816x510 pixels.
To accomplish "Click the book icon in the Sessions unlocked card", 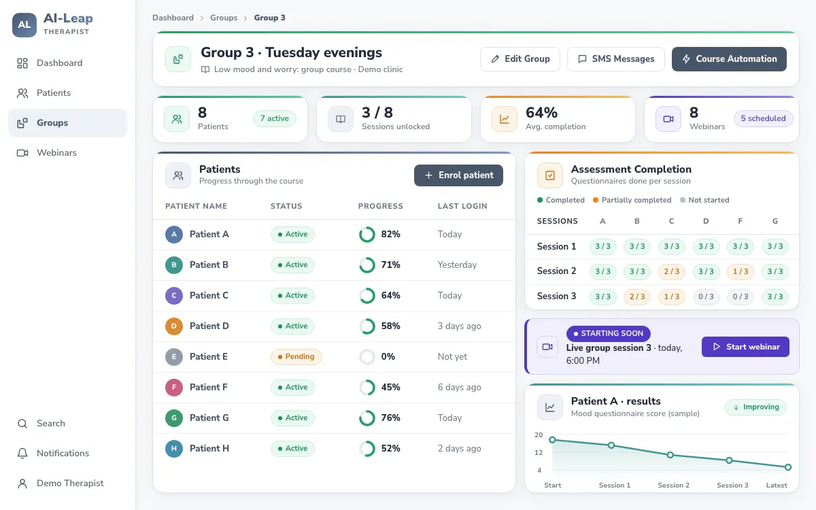I will click(x=341, y=119).
